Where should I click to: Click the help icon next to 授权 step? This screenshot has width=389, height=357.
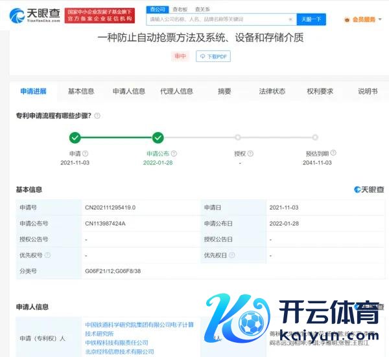(250, 154)
